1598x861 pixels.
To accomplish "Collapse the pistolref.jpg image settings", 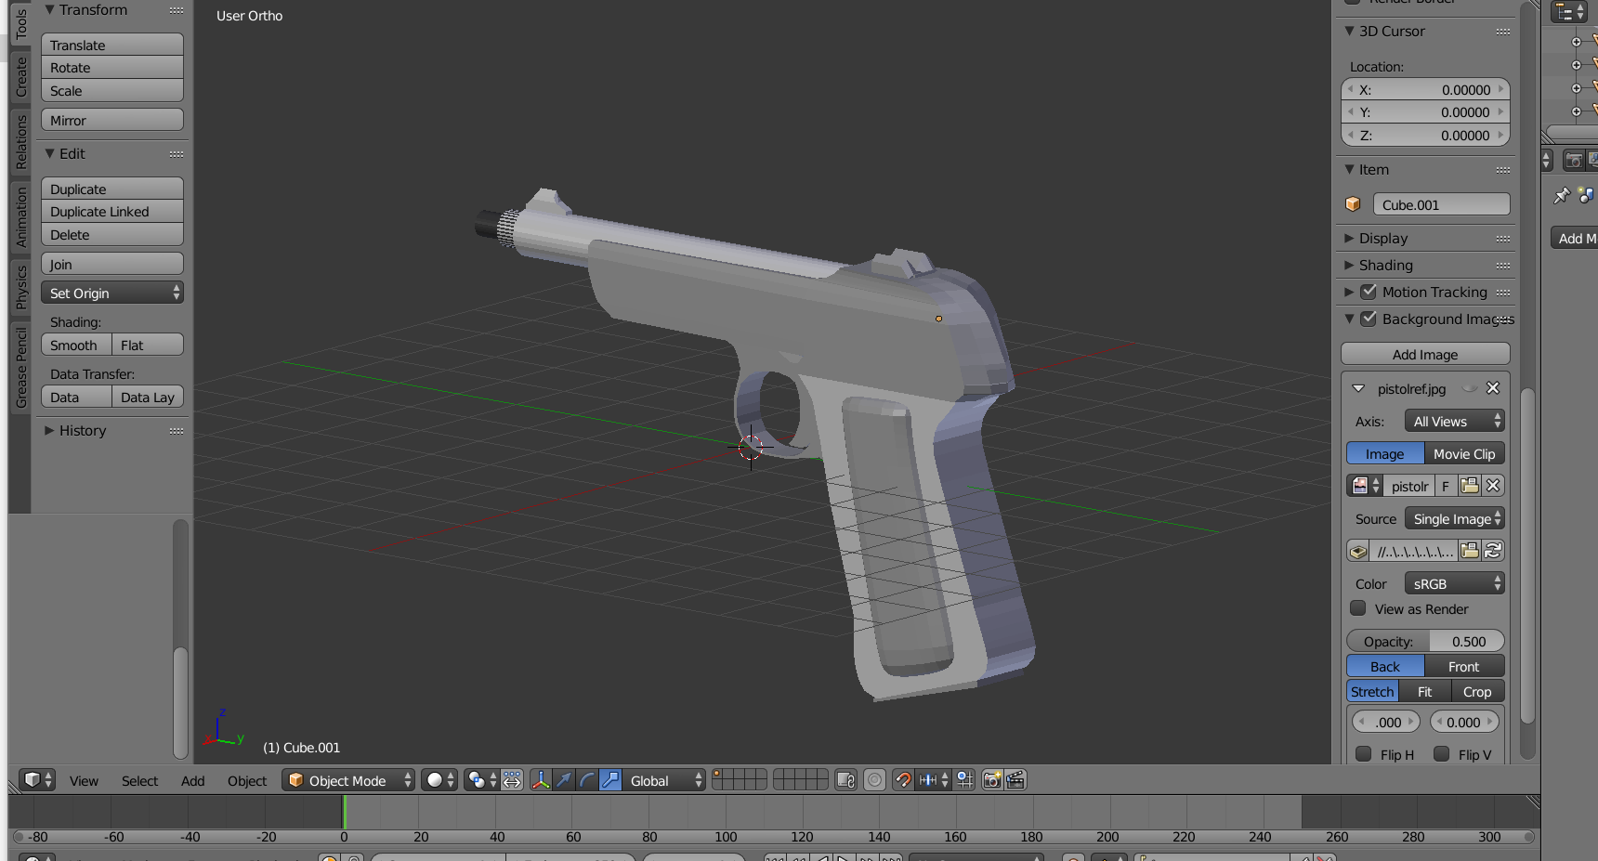I will coord(1358,388).
